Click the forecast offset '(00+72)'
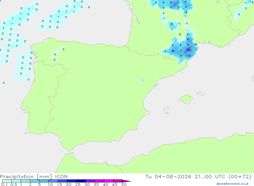 240,176
